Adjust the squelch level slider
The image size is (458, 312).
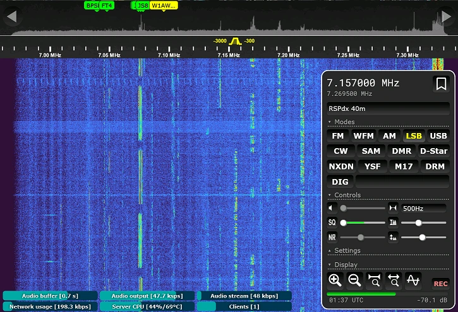[363, 222]
